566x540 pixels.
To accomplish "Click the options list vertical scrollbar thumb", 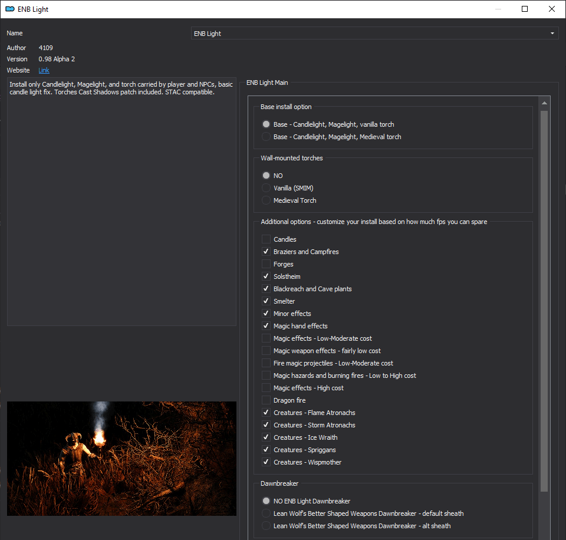I will [544, 301].
